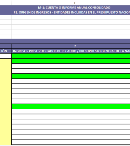Click small white cell beneath the CIÓN header
Viewport: 130px width, 146px height.
click(6, 56)
